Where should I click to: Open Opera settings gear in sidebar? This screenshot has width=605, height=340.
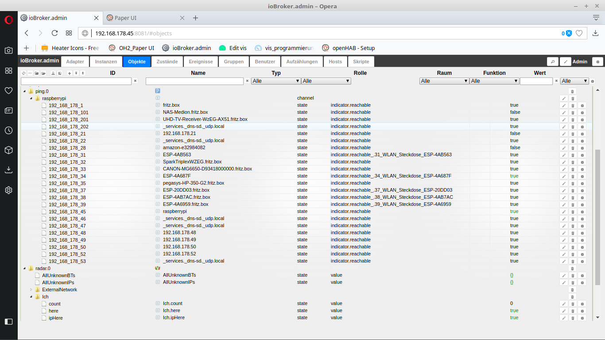tap(8, 190)
